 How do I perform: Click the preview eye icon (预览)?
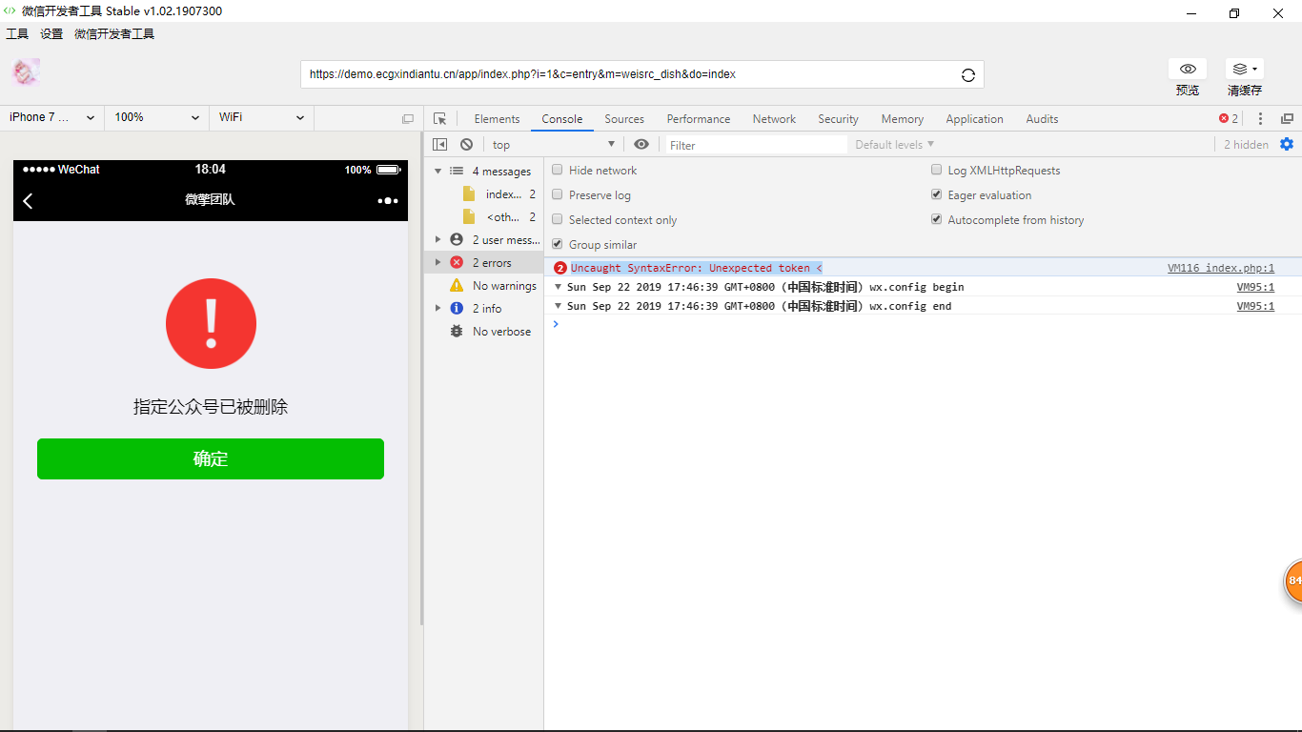coord(1187,70)
